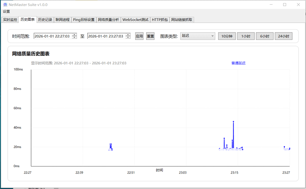Select the WebSocket测试 tab
306x189 pixels.
tap(135, 20)
